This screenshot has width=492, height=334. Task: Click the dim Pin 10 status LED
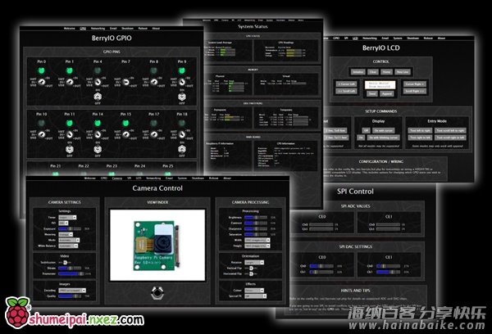point(42,123)
